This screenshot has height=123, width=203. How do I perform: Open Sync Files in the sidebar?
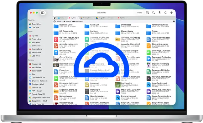click(x=34, y=42)
